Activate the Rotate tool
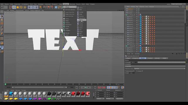188x105 pixels. 21,7
